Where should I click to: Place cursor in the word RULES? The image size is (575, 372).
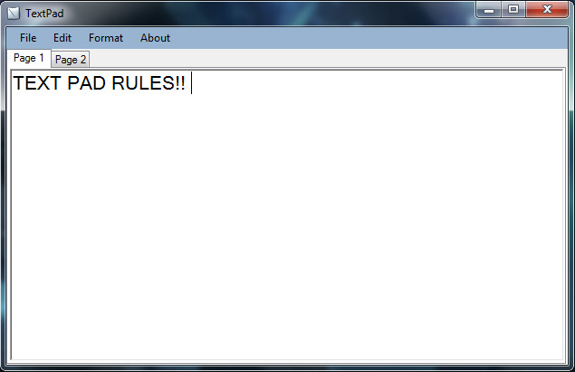(143, 83)
